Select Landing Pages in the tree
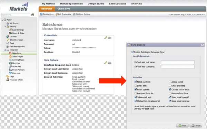The image size is (207, 129). click(18, 60)
